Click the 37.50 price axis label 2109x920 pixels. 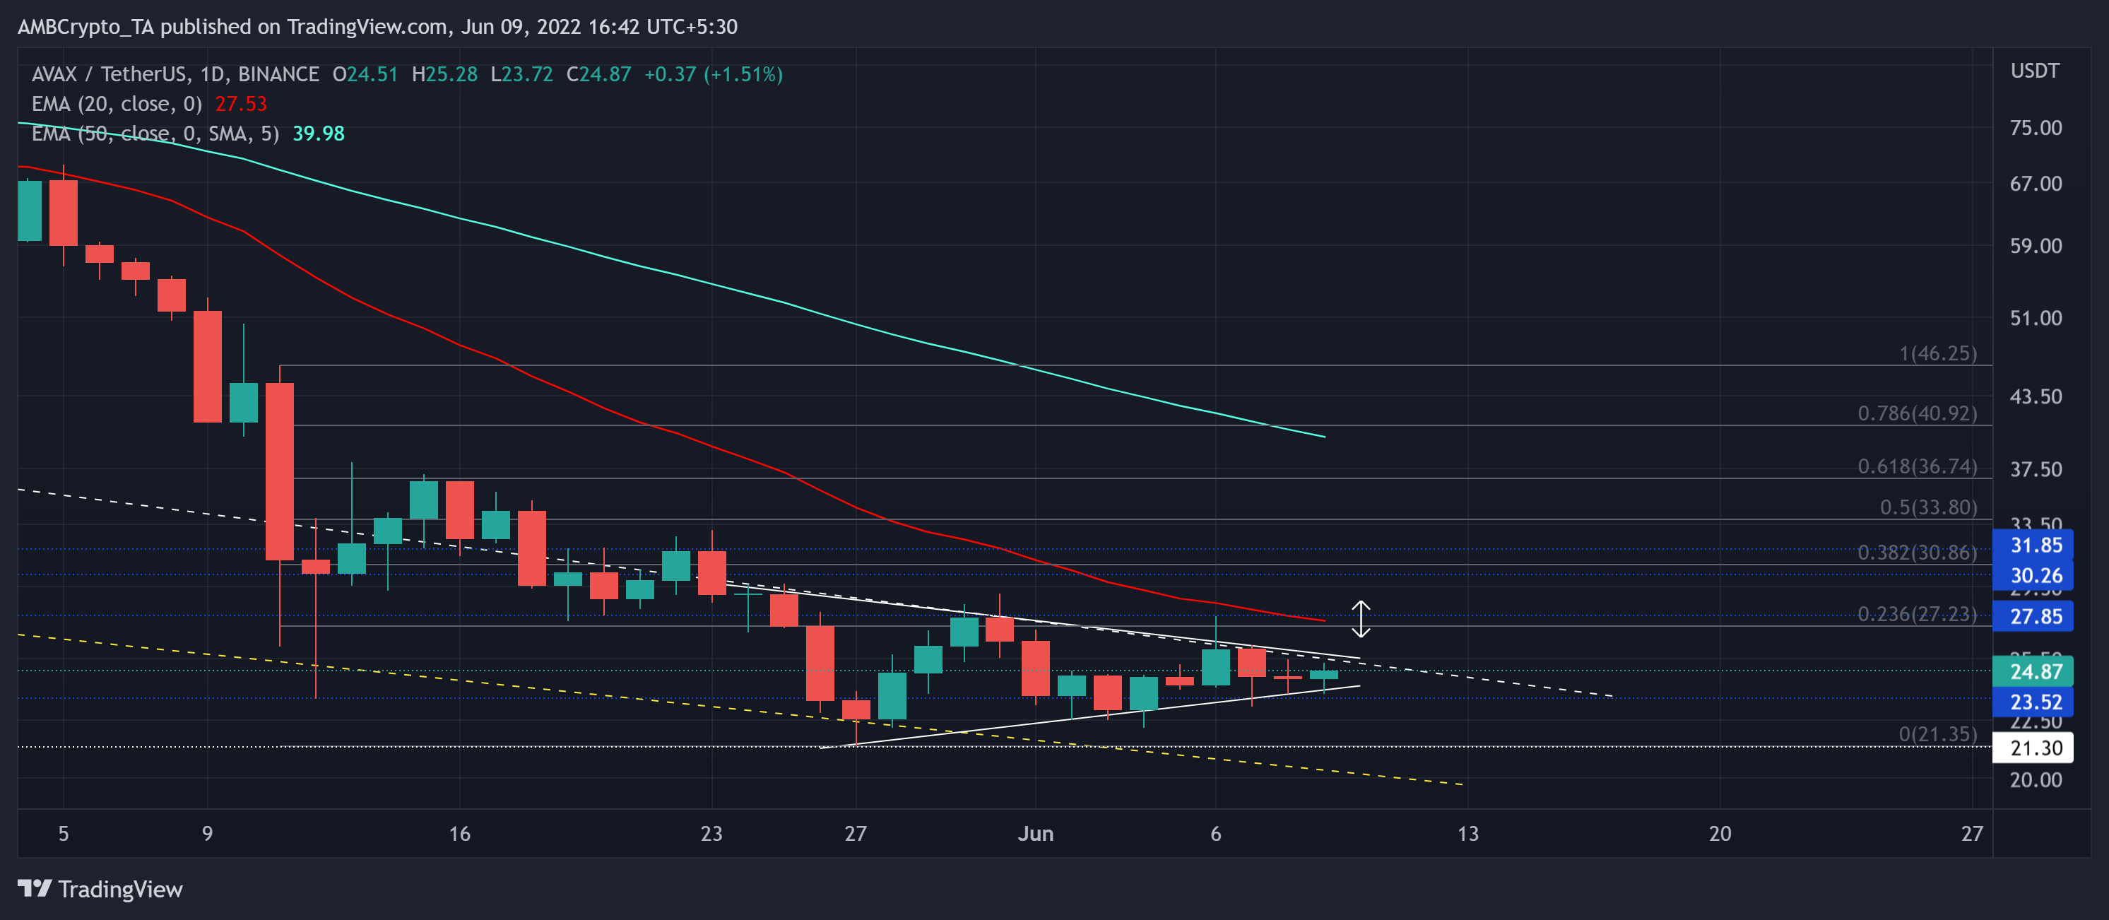pyautogui.click(x=2036, y=469)
